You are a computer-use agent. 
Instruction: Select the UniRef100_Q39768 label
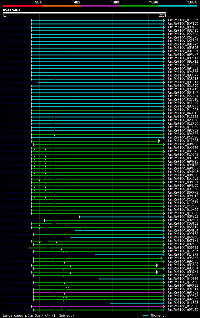pyautogui.click(x=183, y=248)
